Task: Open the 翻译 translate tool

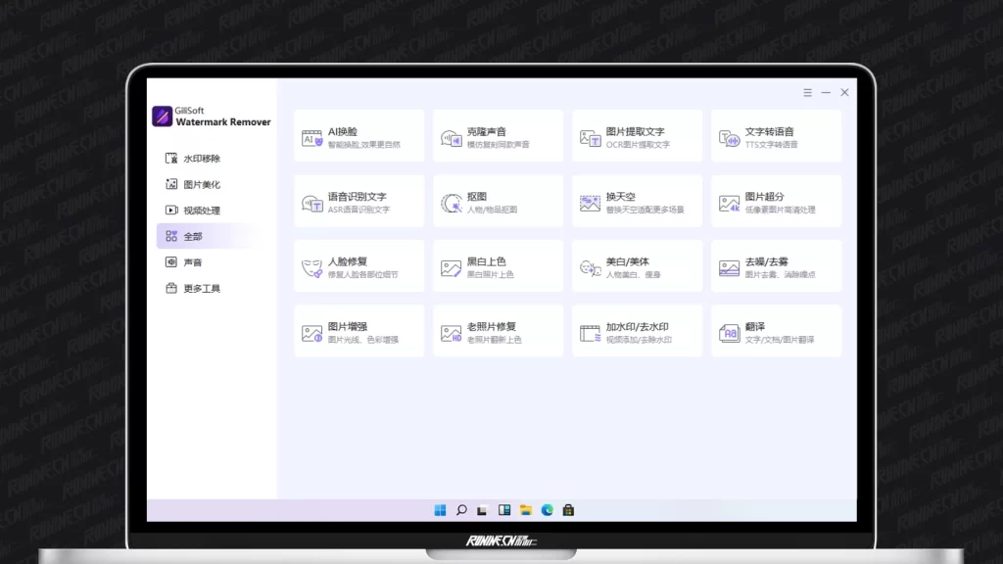Action: [x=776, y=332]
